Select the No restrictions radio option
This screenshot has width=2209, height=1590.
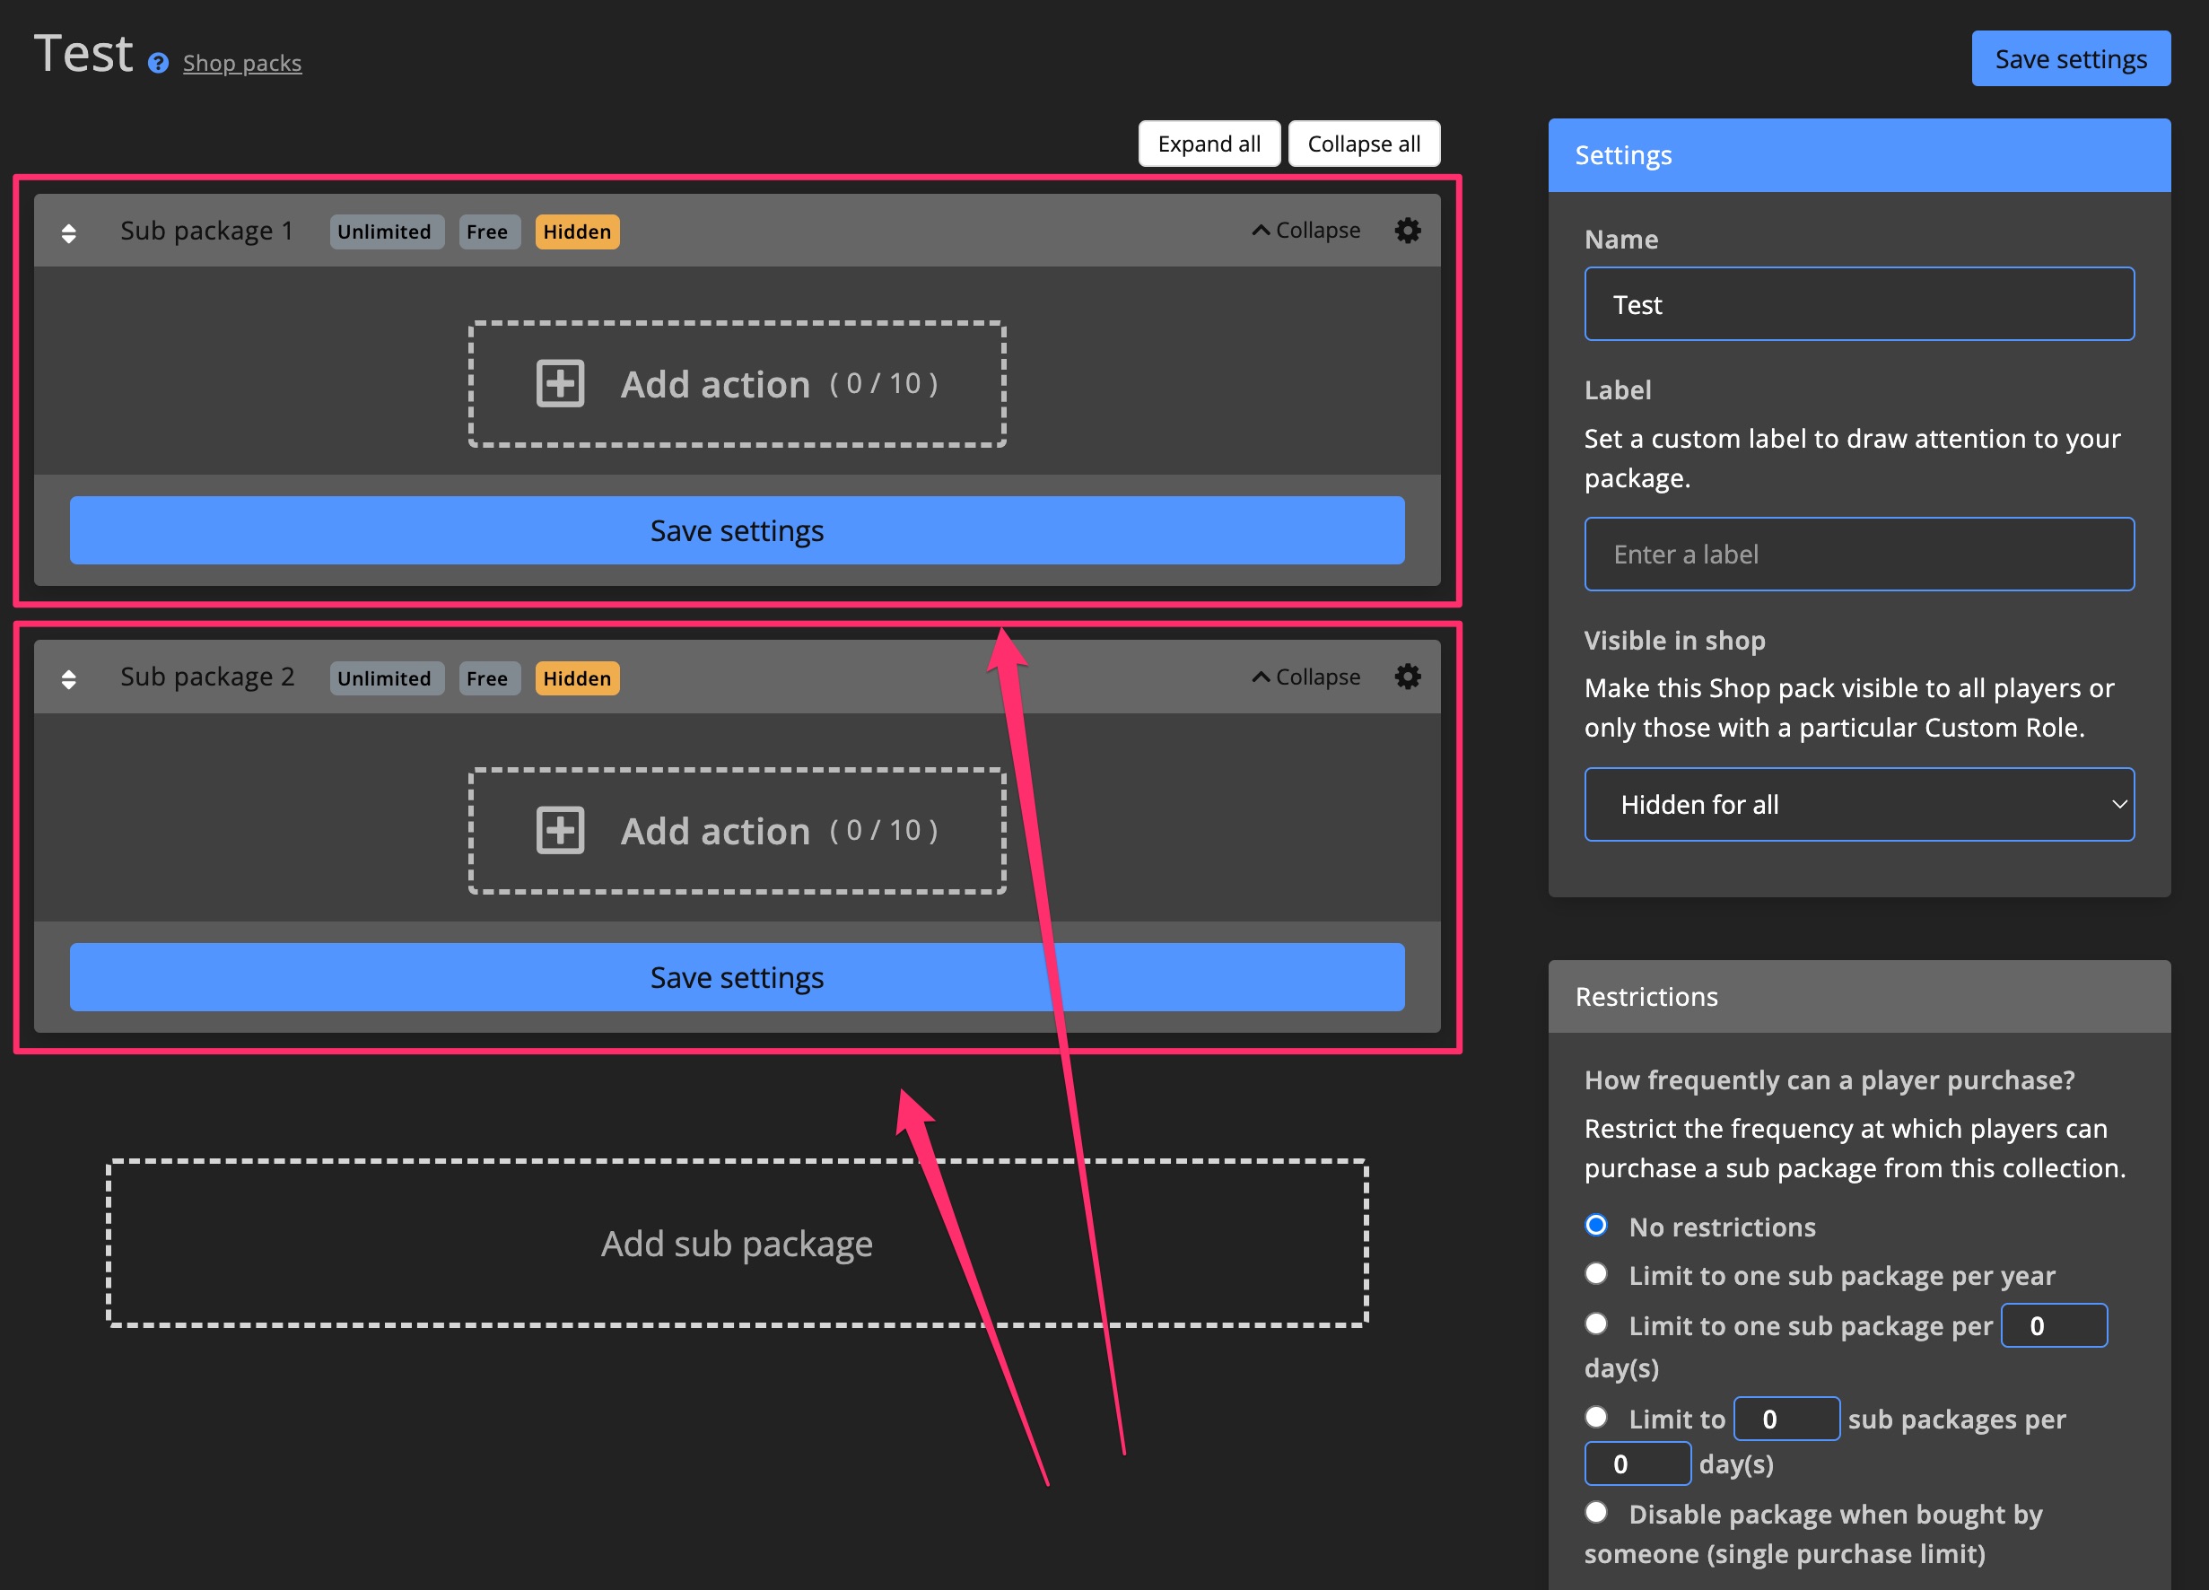pyautogui.click(x=1595, y=1226)
